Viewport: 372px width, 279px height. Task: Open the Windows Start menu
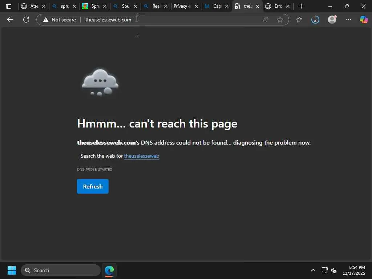point(12,270)
